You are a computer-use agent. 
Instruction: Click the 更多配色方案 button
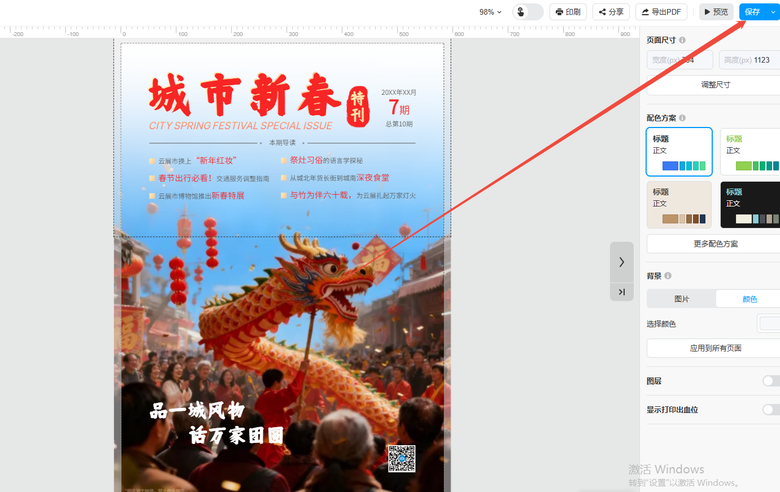[715, 244]
